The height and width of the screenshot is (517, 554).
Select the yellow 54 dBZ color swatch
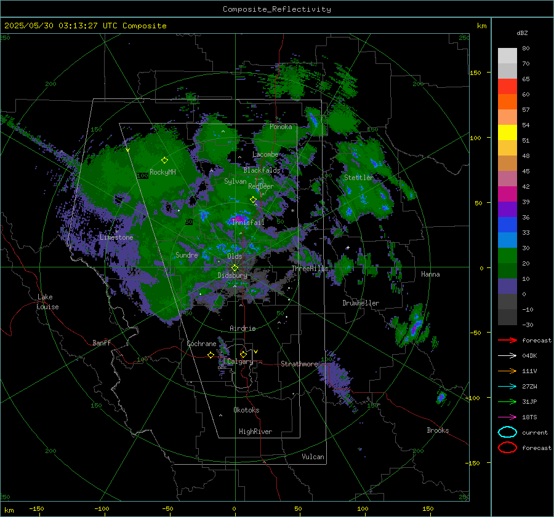coord(507,132)
